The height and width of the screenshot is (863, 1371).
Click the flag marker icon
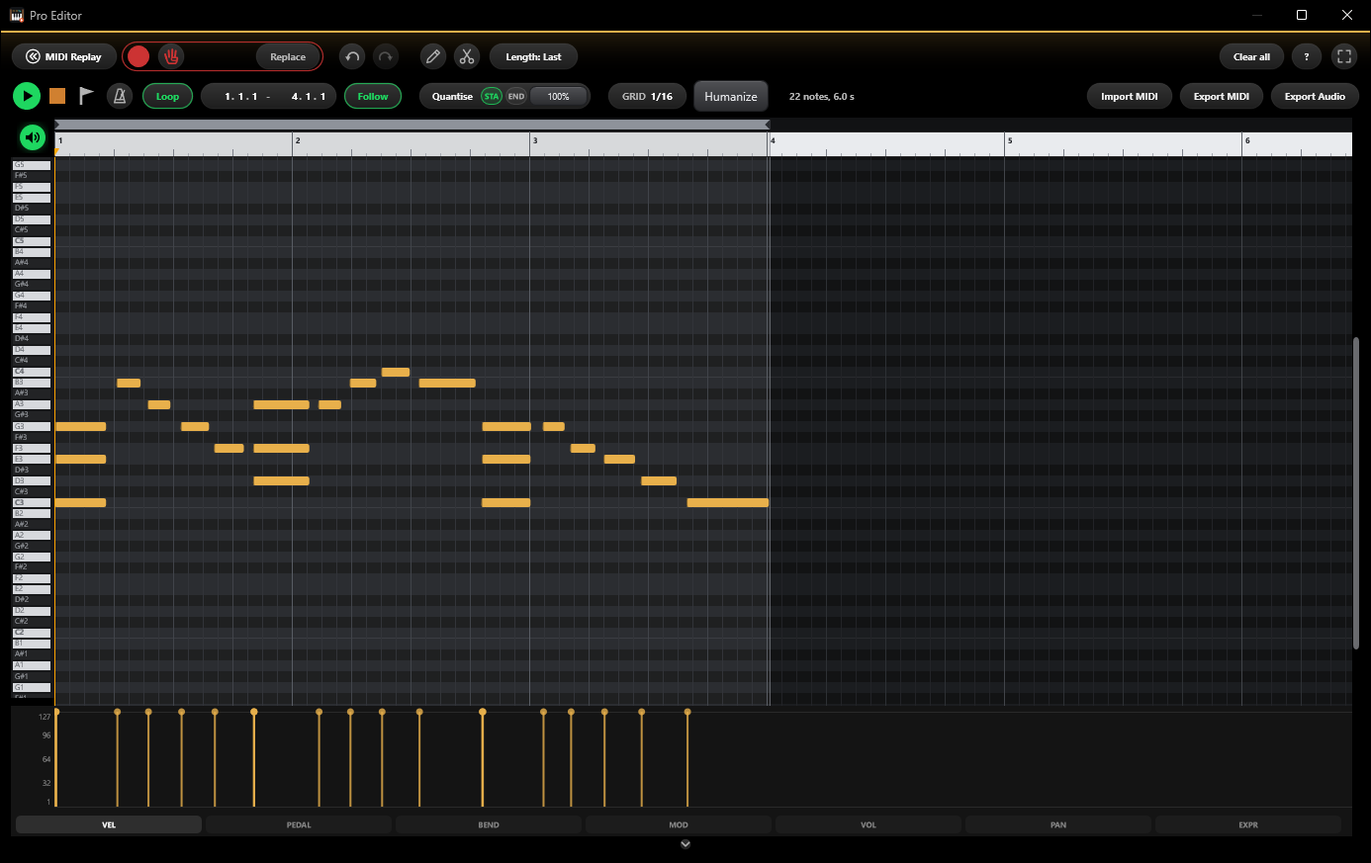point(86,96)
